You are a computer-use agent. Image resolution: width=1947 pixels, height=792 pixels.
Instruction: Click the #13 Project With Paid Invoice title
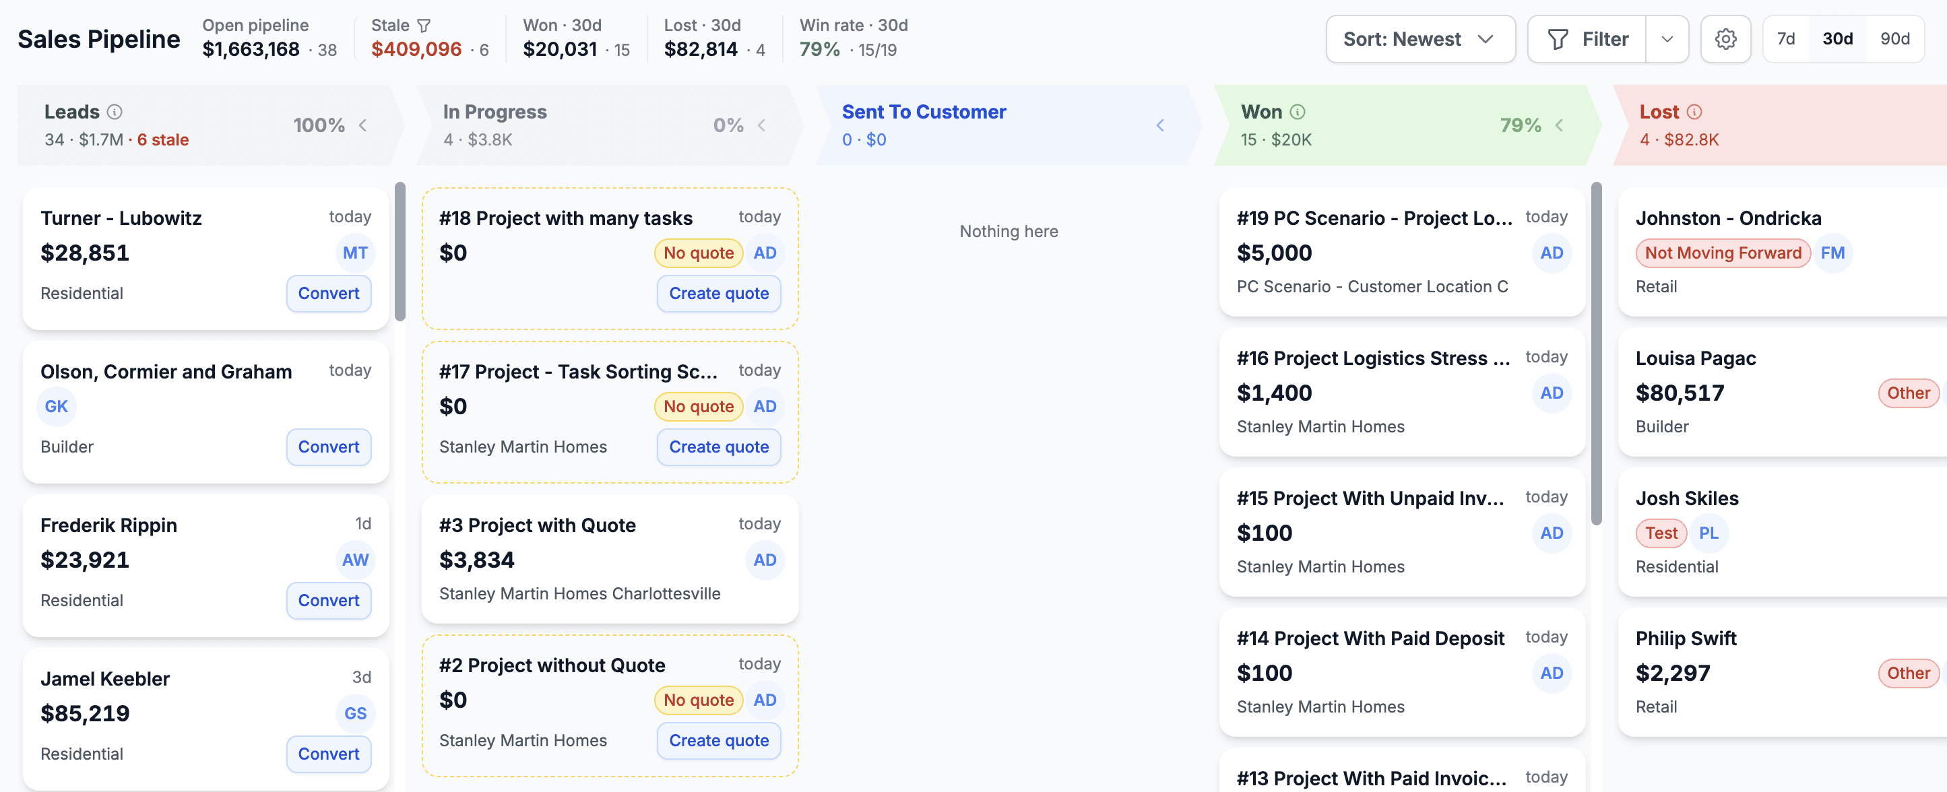(1371, 779)
